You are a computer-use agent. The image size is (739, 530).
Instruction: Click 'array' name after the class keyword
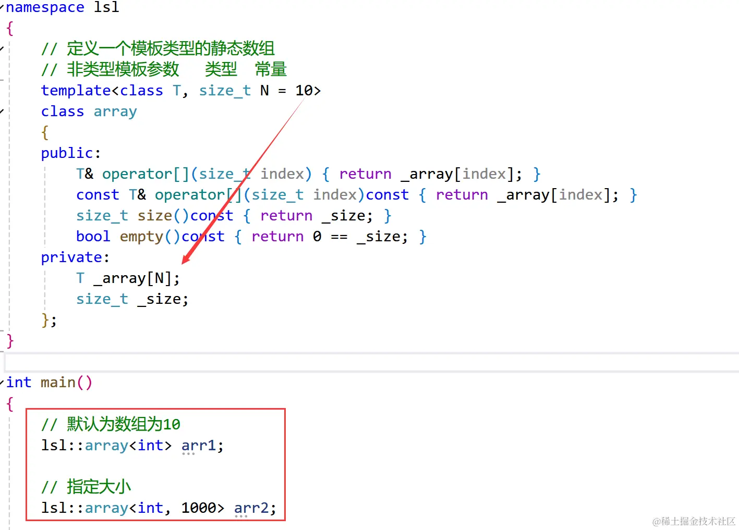115,112
